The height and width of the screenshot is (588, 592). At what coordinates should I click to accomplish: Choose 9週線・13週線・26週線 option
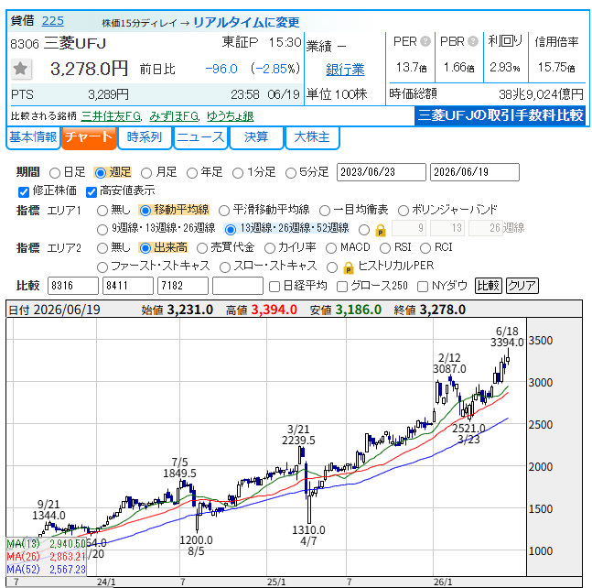[x=102, y=229]
